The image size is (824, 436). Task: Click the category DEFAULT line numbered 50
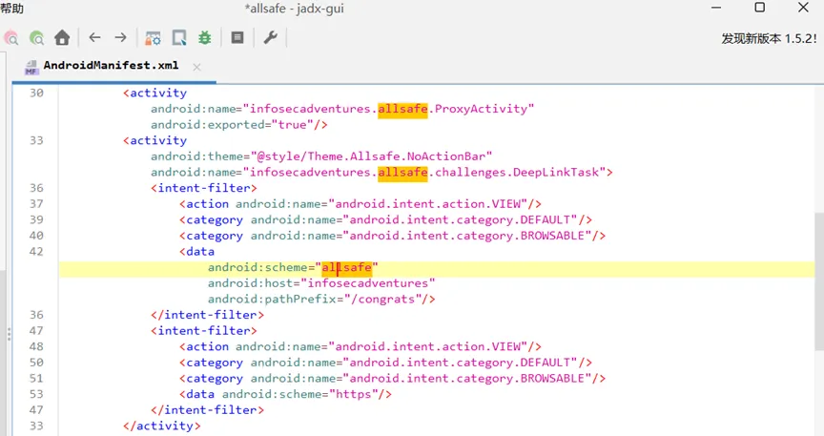385,363
